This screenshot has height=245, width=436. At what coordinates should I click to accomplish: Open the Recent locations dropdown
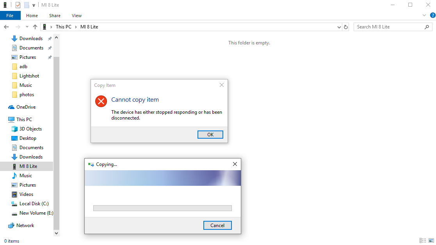pos(27,27)
